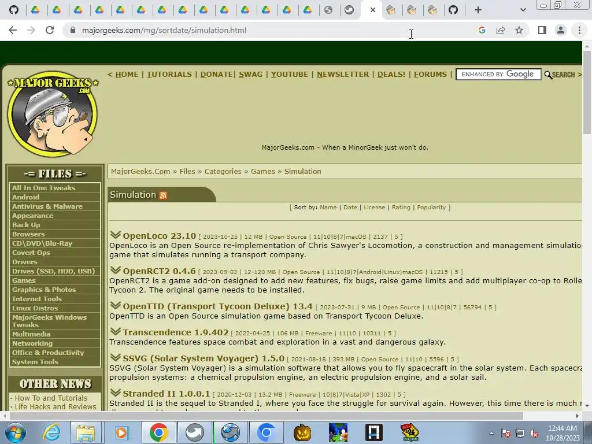The height and width of the screenshot is (444, 592).
Task: Open the pumpkin icon in taskbar
Action: tap(302, 432)
